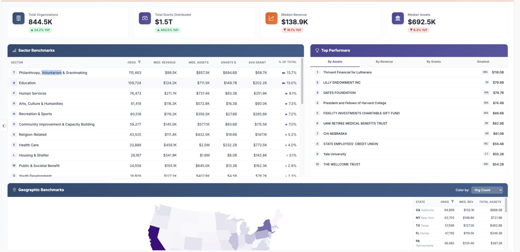Click the B sector badge for Education

pos(14,83)
